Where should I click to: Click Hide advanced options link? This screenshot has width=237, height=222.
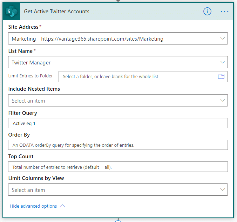33,206
